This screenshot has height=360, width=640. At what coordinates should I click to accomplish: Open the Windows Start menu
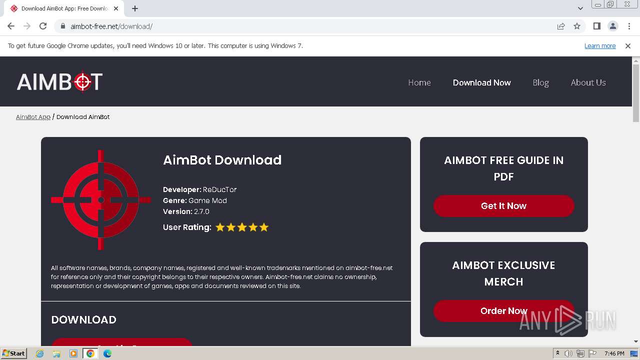tap(13, 353)
